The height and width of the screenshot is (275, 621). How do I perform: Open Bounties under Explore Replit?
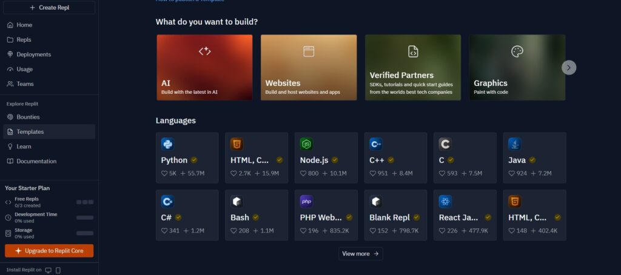tap(49, 117)
